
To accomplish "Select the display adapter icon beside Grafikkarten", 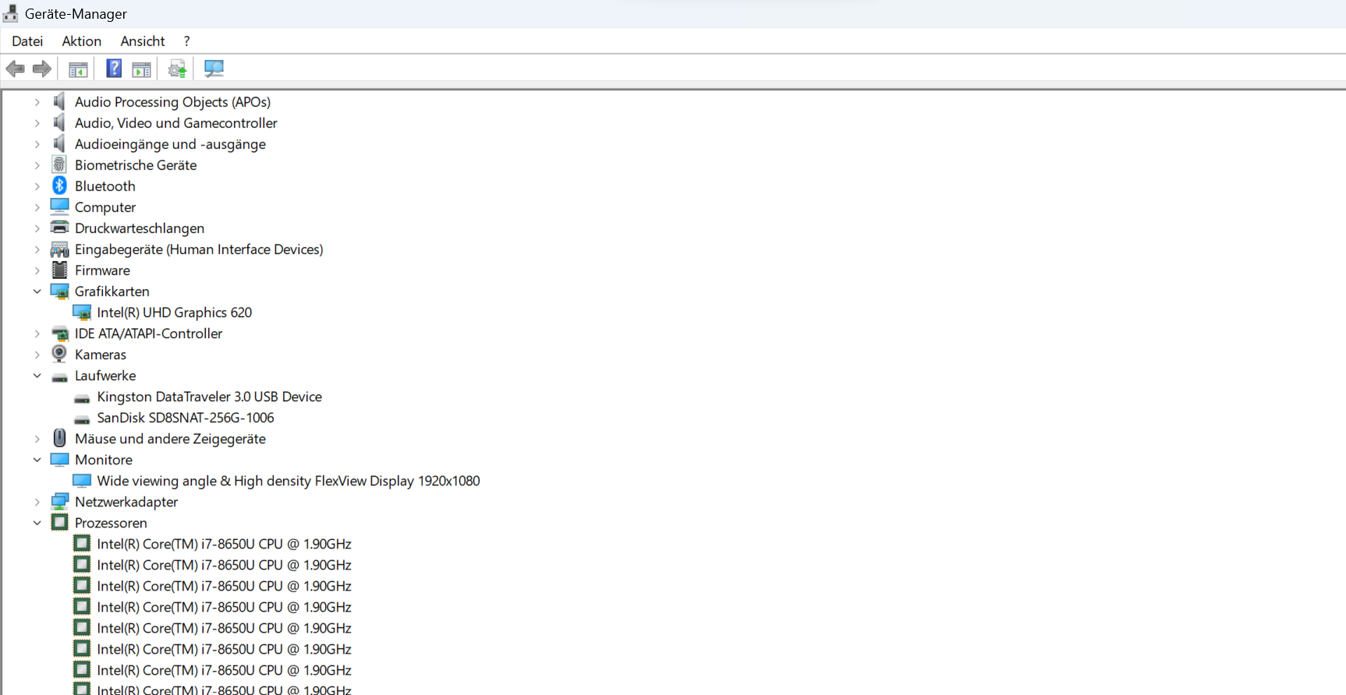I will pos(59,291).
